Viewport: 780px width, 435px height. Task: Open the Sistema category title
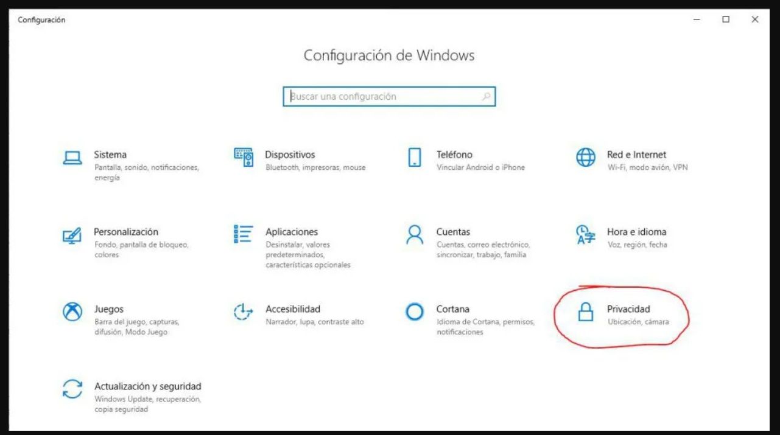point(110,155)
